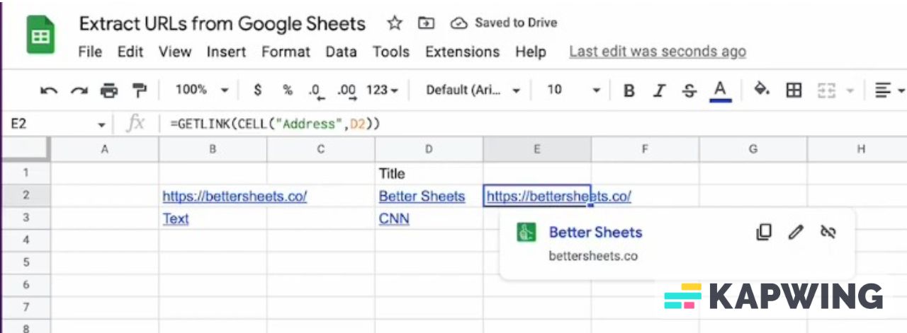
Task: Open the borders menu
Action: click(x=794, y=90)
